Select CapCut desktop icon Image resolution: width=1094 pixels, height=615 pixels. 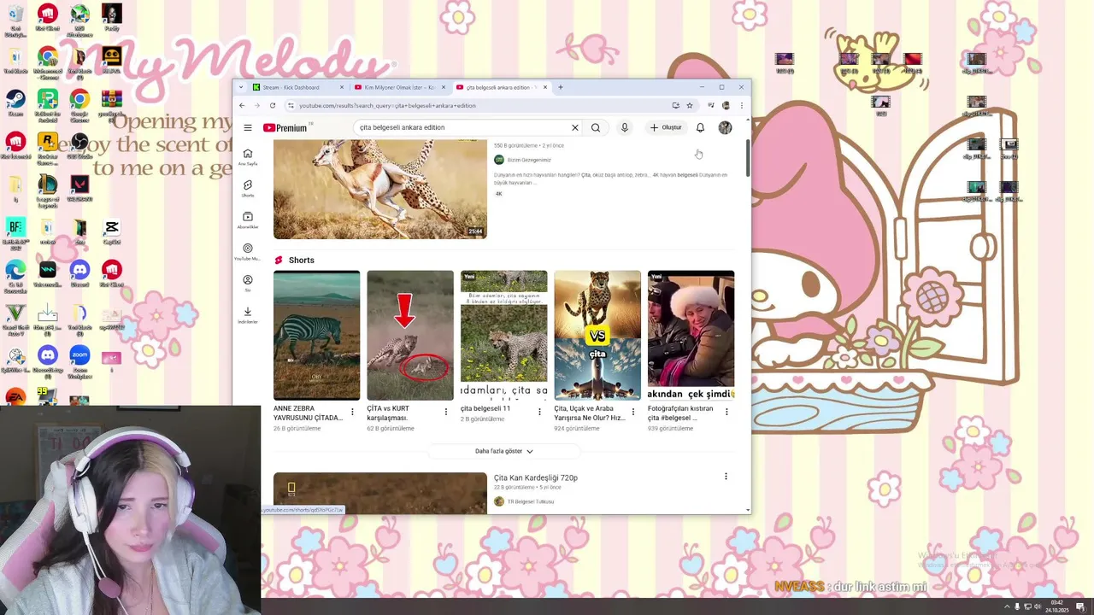click(x=111, y=230)
